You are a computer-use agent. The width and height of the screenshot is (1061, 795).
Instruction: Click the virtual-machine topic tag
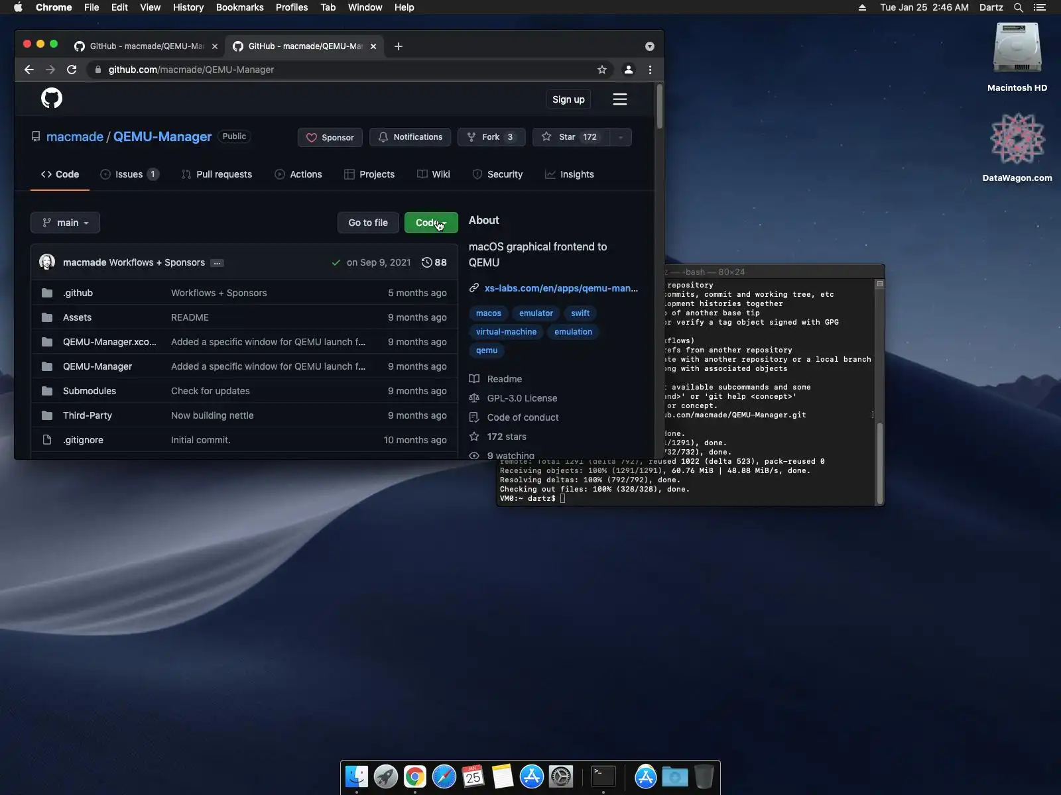tap(506, 332)
